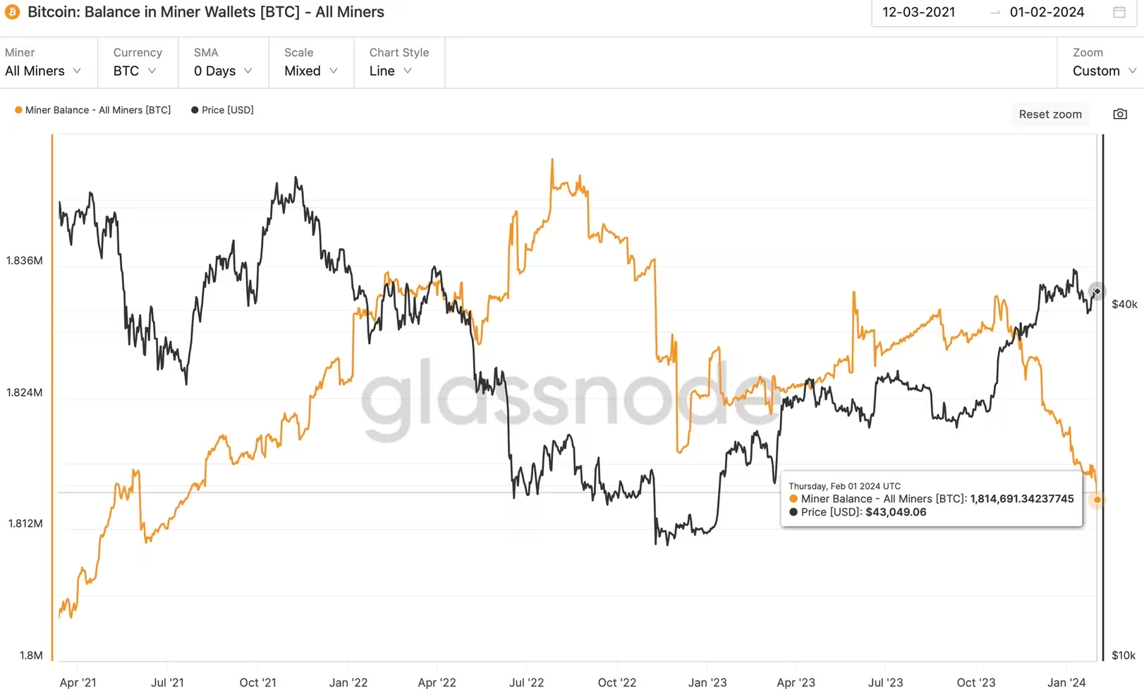Viewport: 1144px width, 699px height.
Task: Click the Bitcoin logo icon
Action: (x=13, y=12)
